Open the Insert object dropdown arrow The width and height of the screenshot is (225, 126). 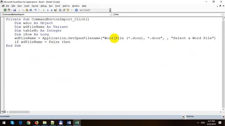(x=12, y=10)
